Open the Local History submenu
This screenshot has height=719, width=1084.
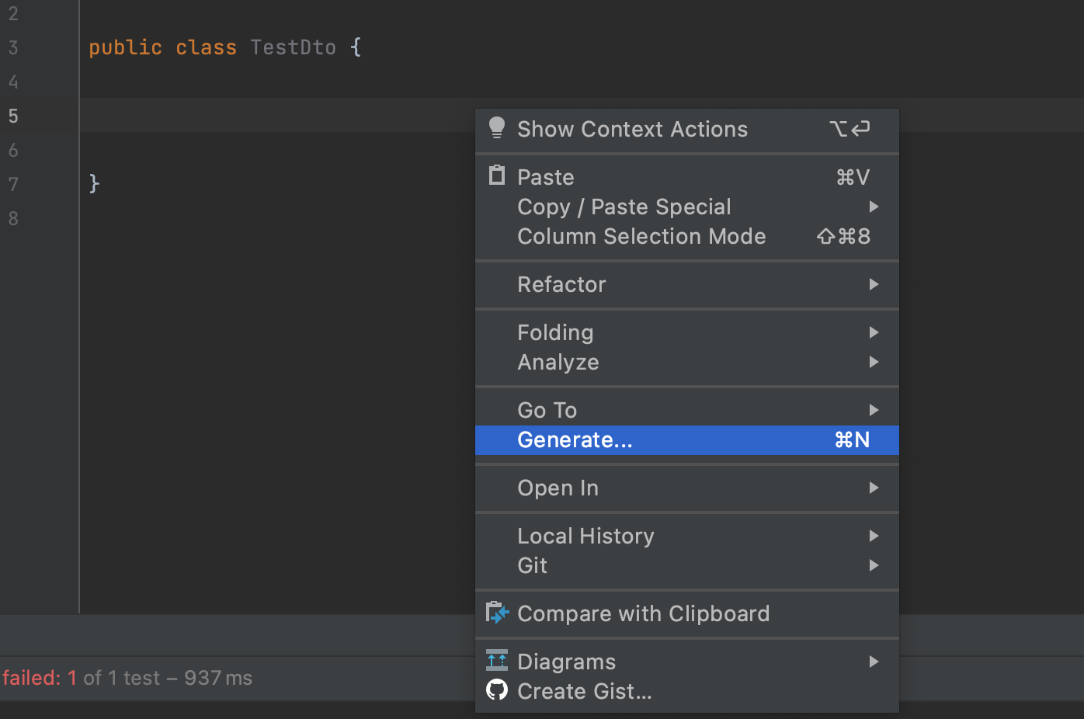(x=585, y=537)
